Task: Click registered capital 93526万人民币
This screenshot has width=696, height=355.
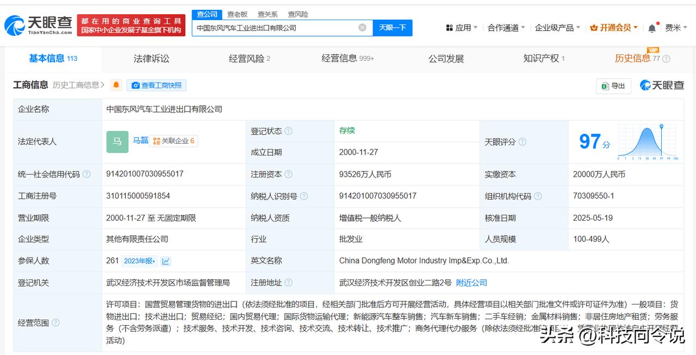Action: 365,175
